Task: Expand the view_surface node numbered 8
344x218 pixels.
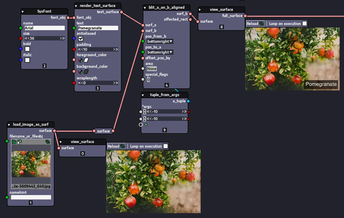Action: [200, 10]
